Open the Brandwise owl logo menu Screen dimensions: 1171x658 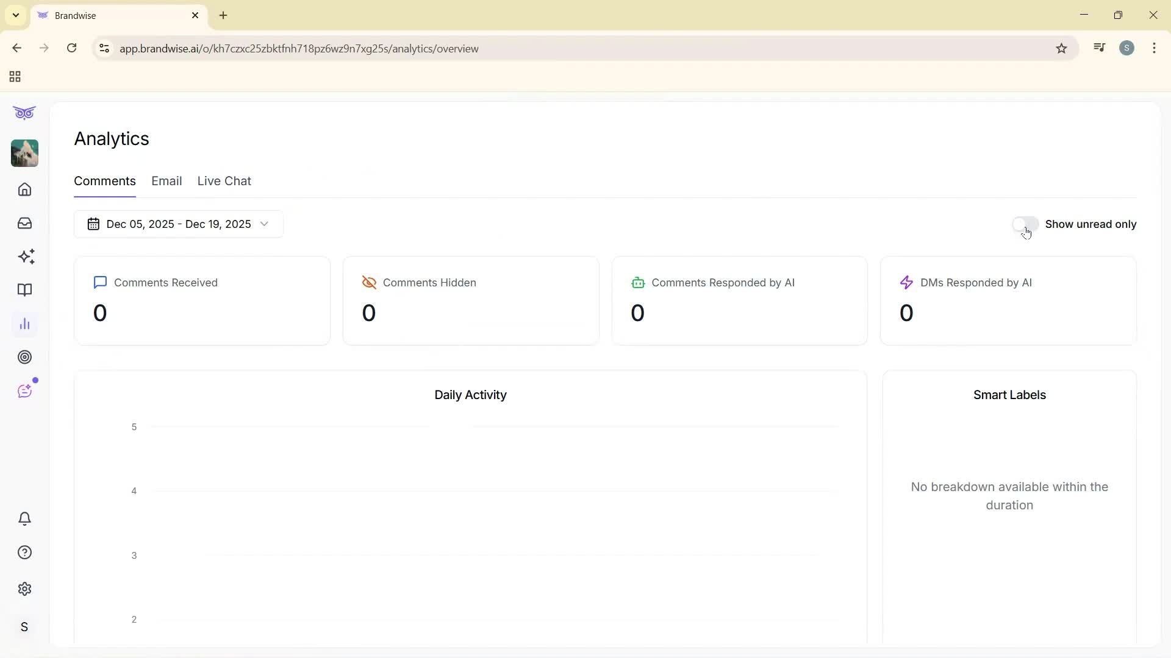pos(24,113)
